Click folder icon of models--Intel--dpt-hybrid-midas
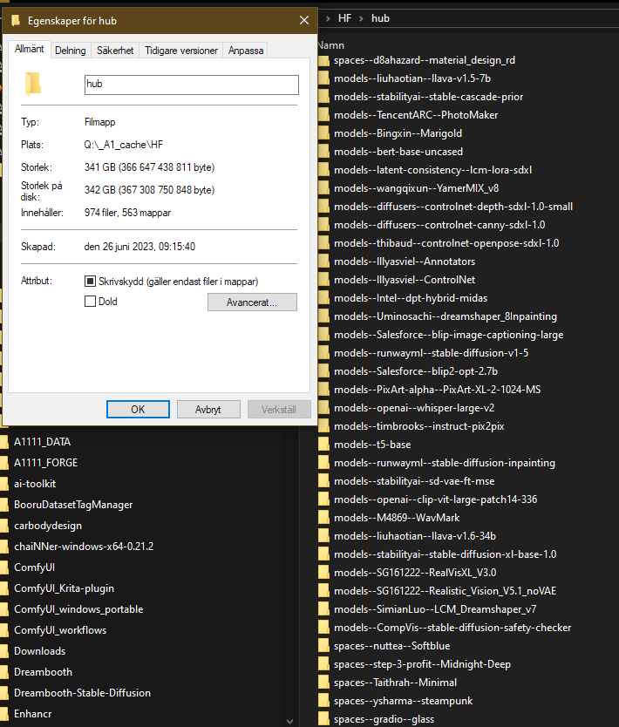The width and height of the screenshot is (619, 727). [x=323, y=298]
